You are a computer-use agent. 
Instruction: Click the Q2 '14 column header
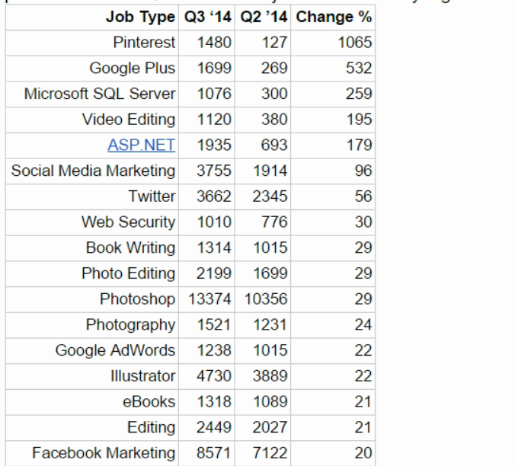point(264,17)
